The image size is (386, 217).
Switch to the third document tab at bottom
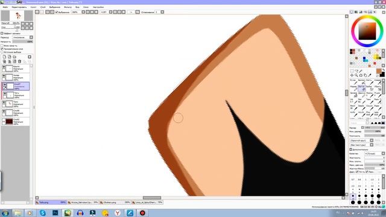point(115,203)
